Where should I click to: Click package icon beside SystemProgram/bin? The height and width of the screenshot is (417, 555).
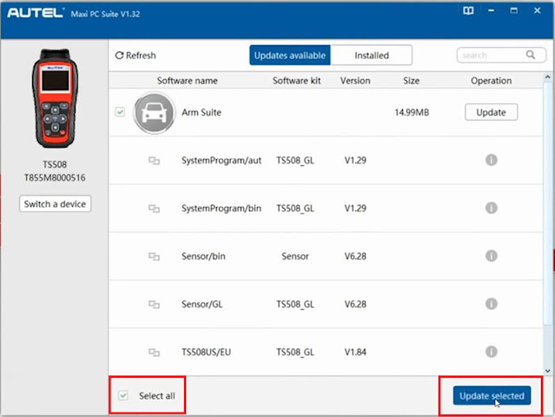[154, 208]
